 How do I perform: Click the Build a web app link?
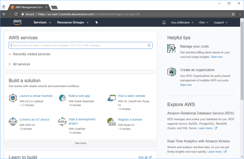coord(79,96)
